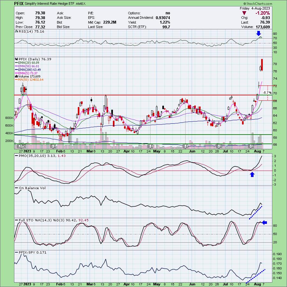This screenshot has height=287, width=287.
Task: Click the Mkt Cap value 229.2M
Action: pos(110,22)
